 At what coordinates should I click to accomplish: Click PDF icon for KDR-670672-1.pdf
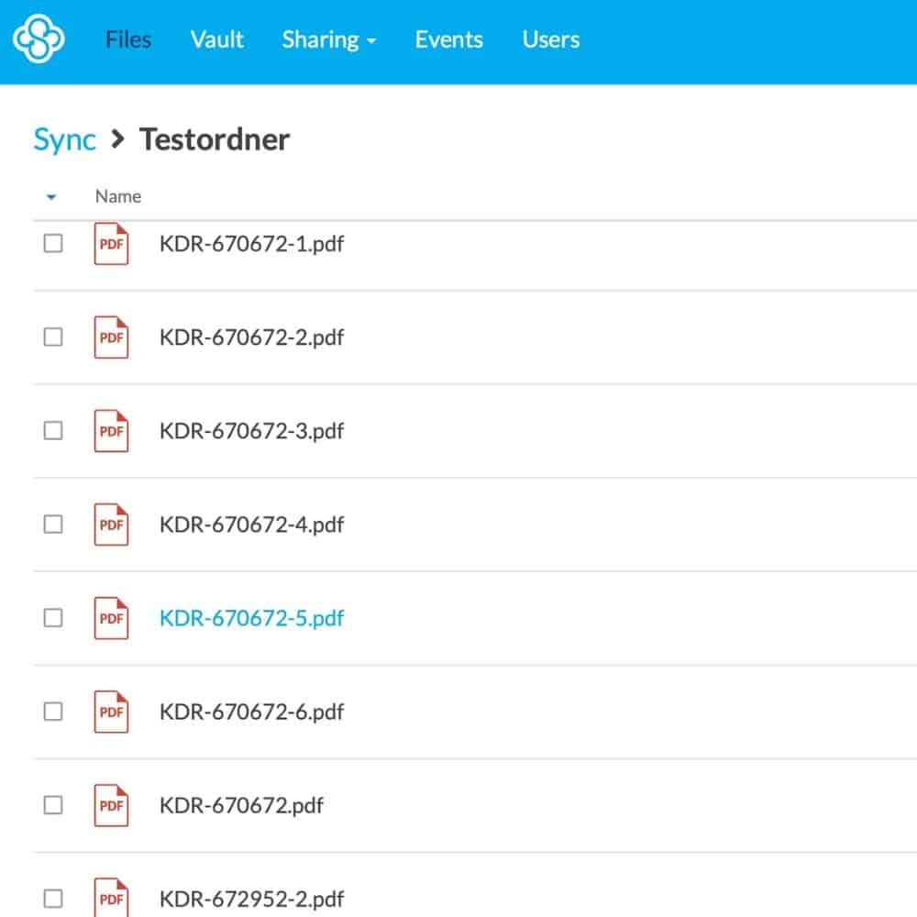[x=111, y=243]
